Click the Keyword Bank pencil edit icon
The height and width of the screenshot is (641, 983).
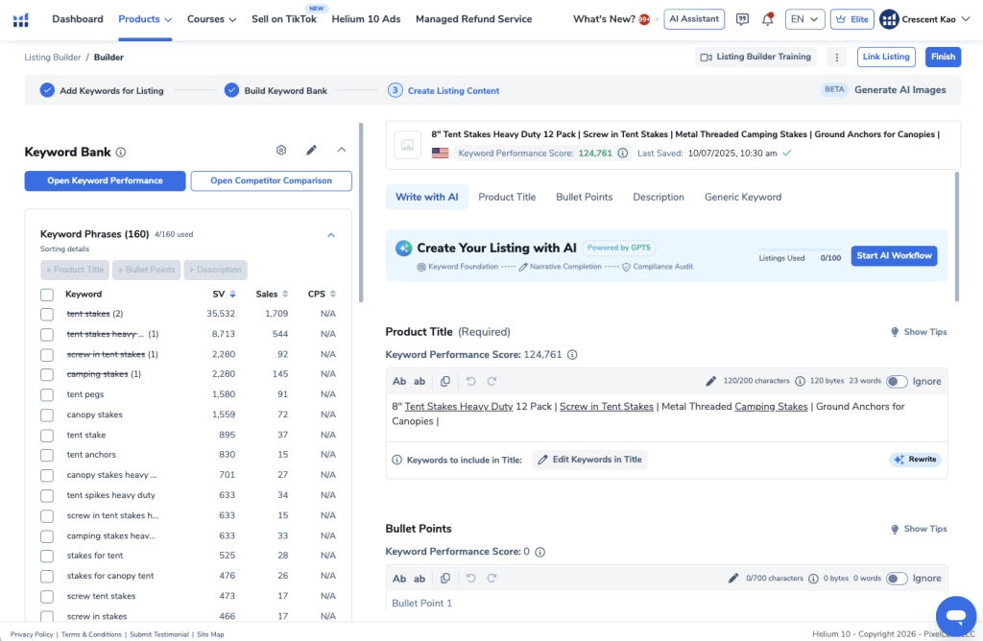tap(311, 151)
